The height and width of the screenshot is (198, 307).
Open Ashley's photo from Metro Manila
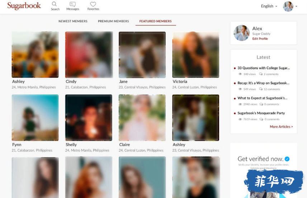pyautogui.click(x=35, y=55)
